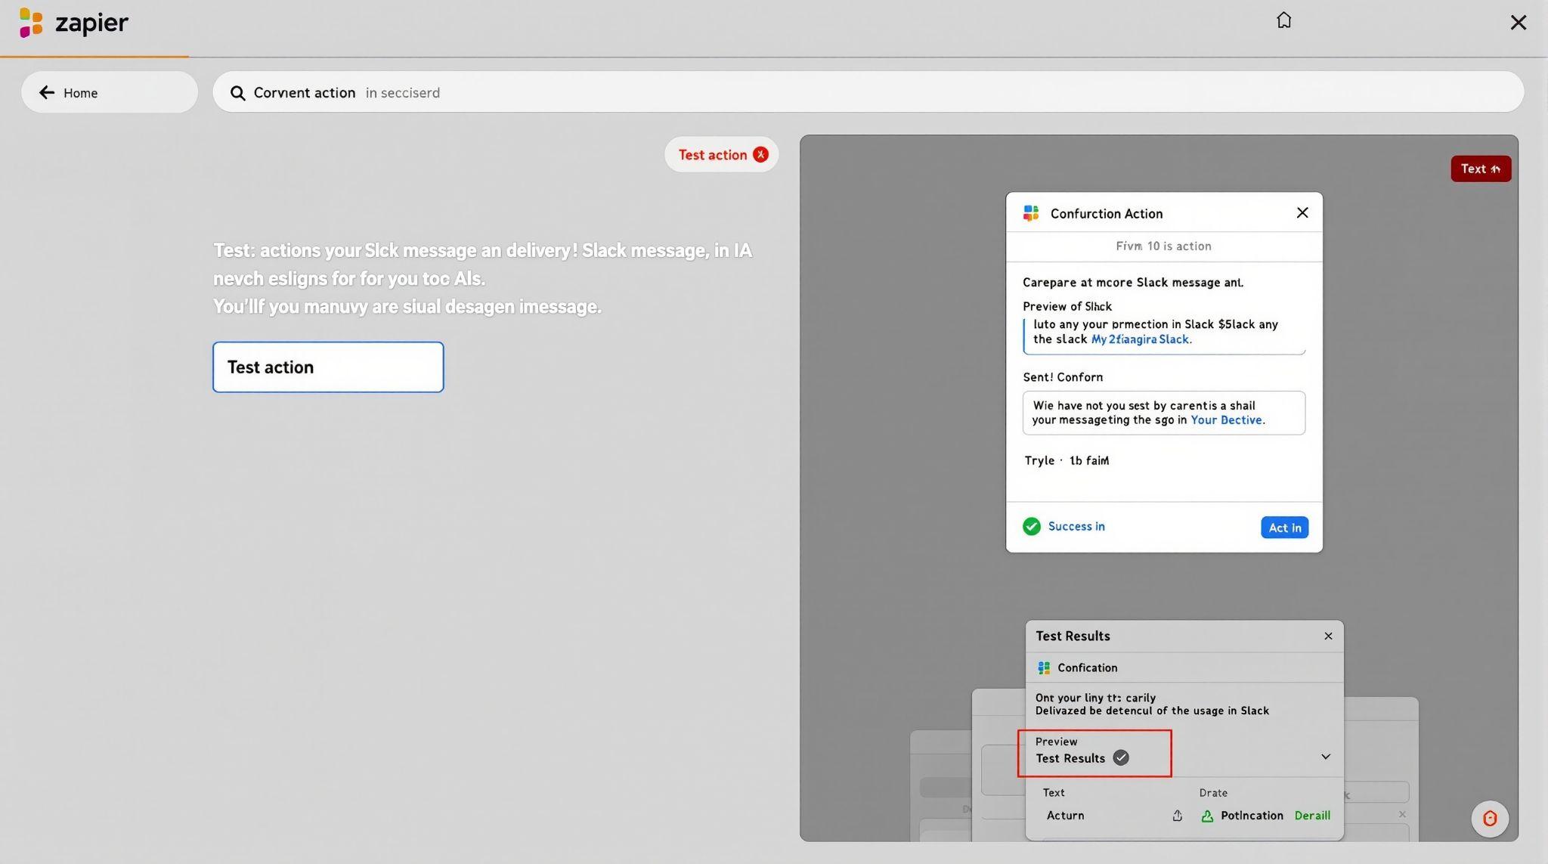Screen dimensions: 1548x864
Task: Click the share icon next to Acturn
Action: tap(1177, 816)
